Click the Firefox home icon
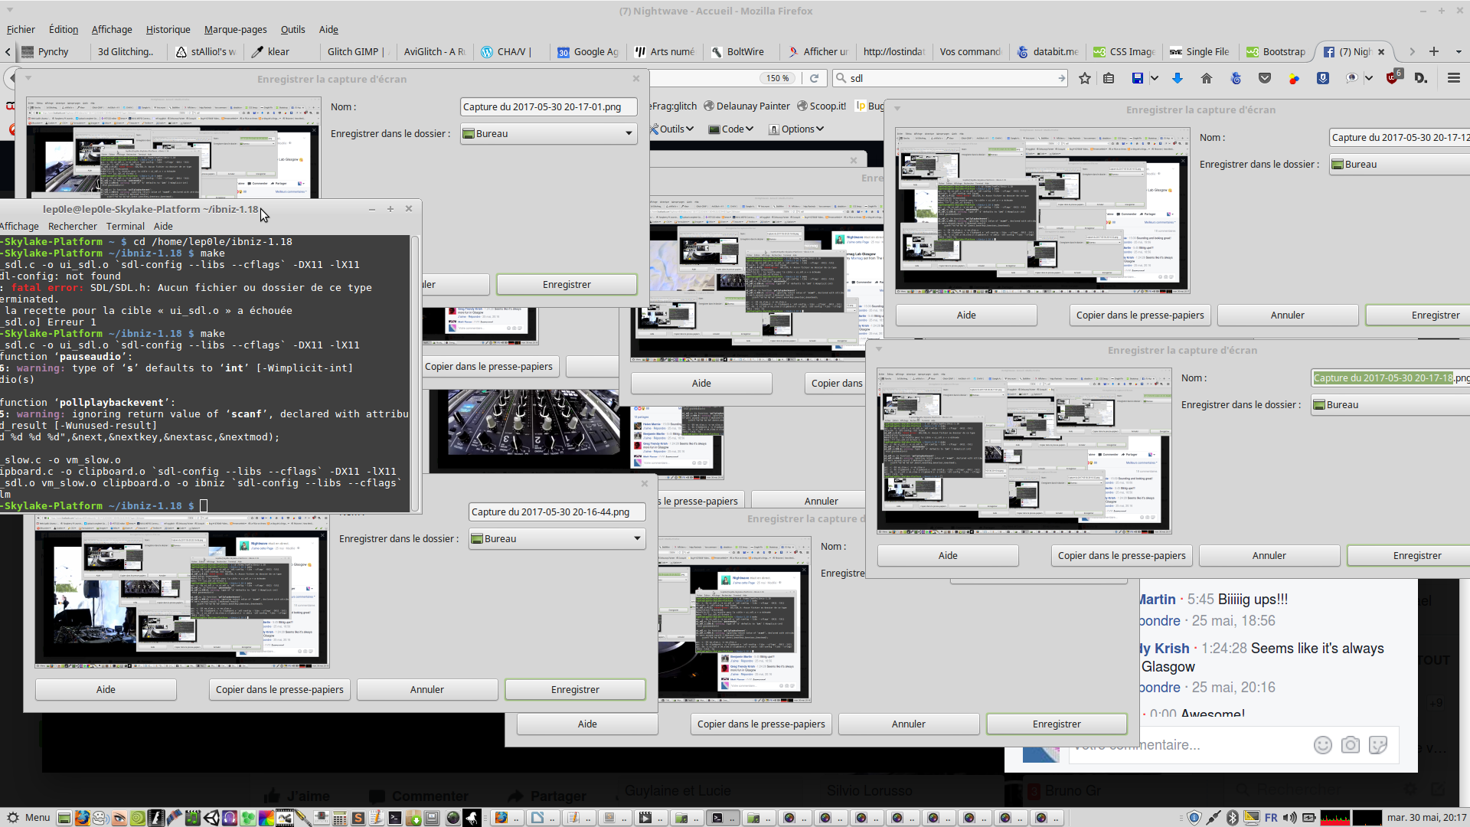This screenshot has height=827, width=1470. [x=1207, y=78]
